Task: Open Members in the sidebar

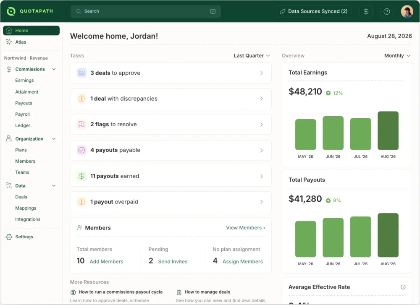Action: click(25, 161)
